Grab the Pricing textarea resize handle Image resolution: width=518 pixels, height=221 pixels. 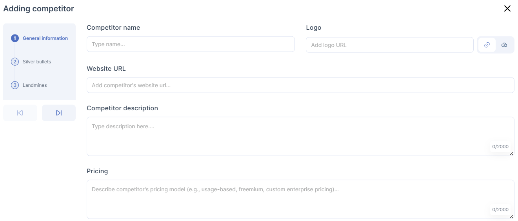tap(512, 216)
